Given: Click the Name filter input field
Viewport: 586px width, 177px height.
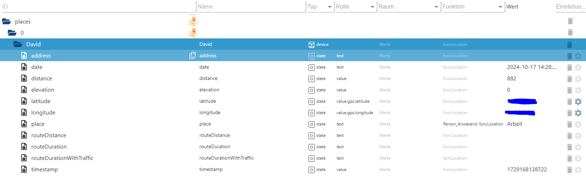Looking at the screenshot, I should [x=251, y=7].
